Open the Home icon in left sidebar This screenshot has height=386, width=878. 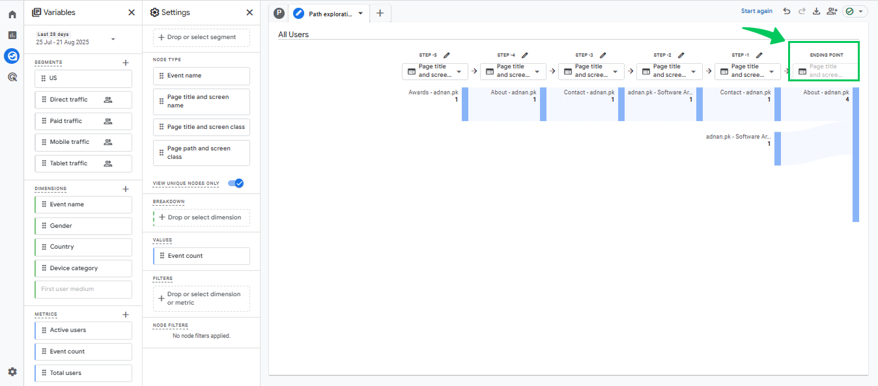pos(12,14)
